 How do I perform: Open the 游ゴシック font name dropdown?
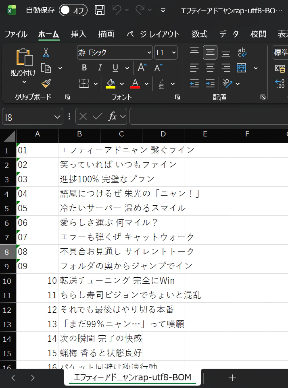pyautogui.click(x=149, y=52)
